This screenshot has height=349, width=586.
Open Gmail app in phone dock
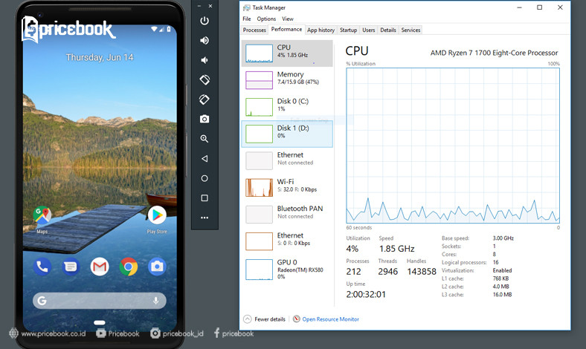[x=100, y=267]
